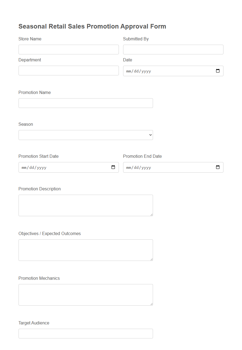Click the Store Name input field
The width and height of the screenshot is (242, 350).
[x=68, y=50]
